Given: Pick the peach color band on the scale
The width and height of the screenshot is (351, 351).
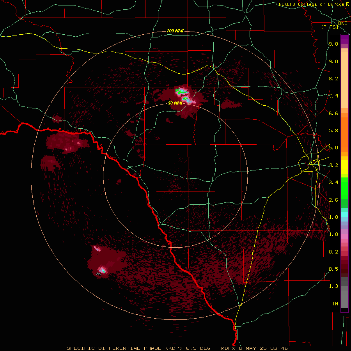Looking at the screenshot, I should 344,80.
